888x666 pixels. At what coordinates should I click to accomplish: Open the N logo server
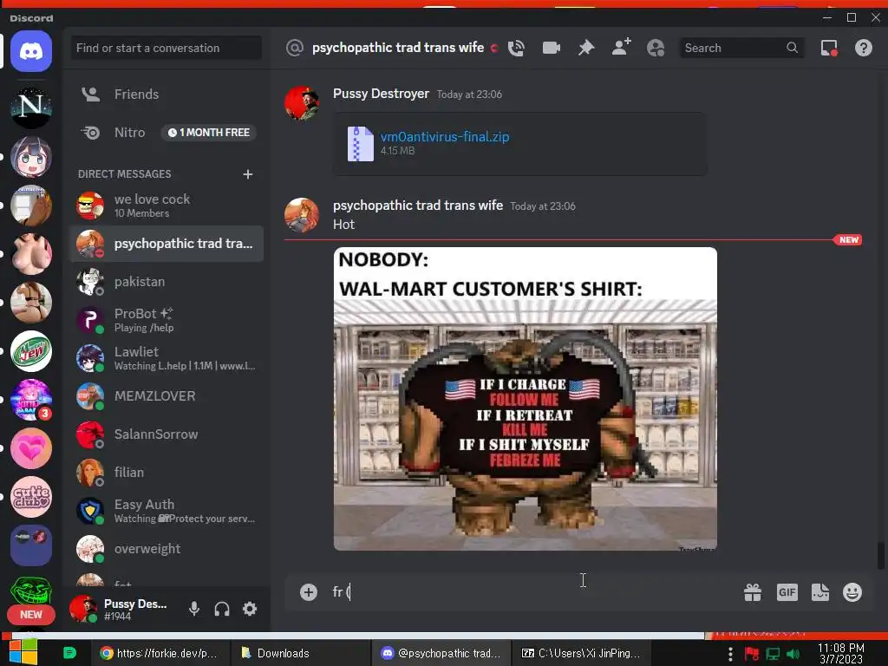coord(31,108)
